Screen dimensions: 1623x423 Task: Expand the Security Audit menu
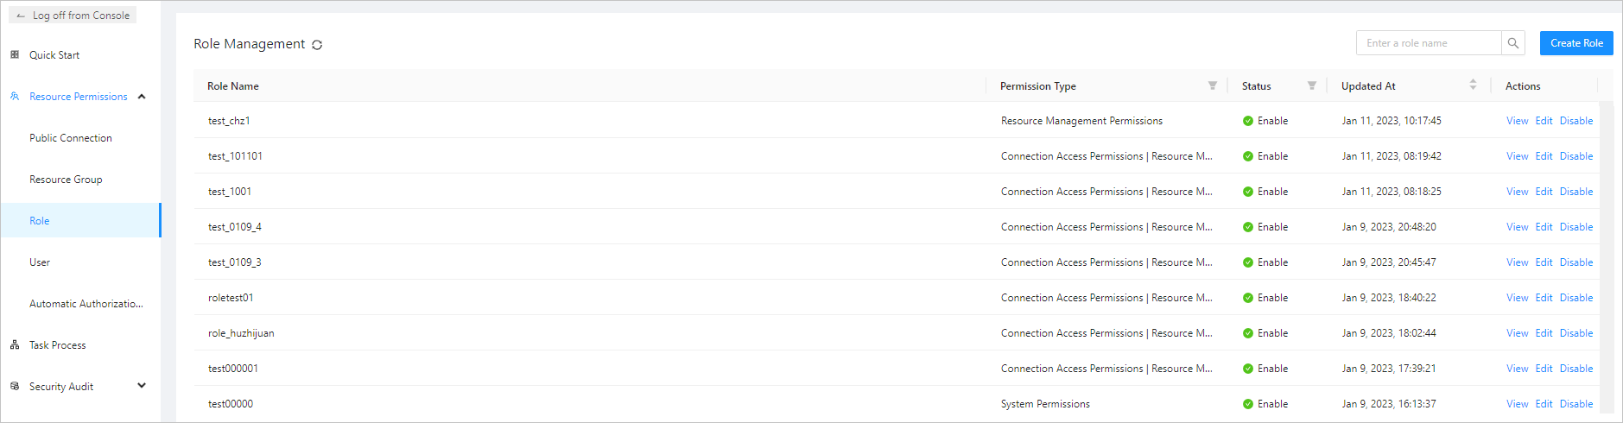(142, 386)
